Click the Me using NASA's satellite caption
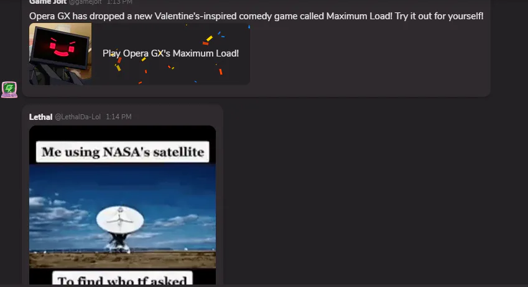 click(x=123, y=152)
